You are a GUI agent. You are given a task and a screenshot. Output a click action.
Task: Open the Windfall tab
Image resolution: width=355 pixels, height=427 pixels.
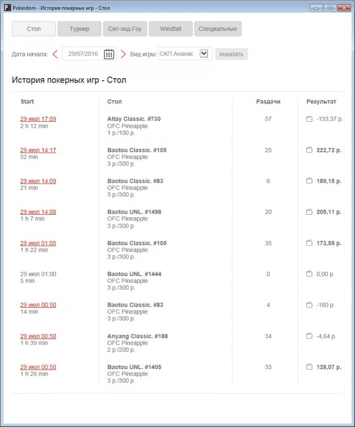(x=170, y=29)
